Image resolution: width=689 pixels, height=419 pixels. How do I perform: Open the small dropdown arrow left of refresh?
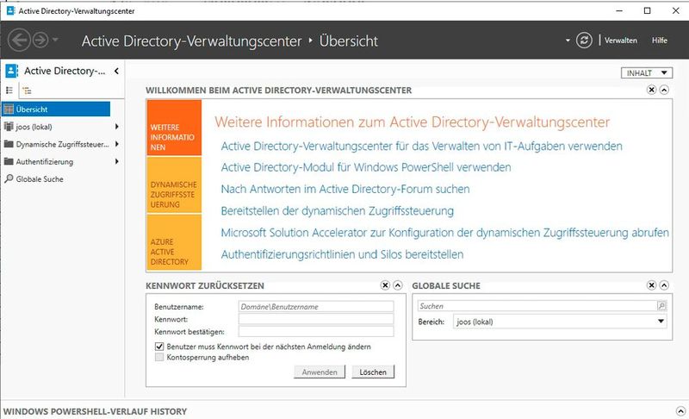point(568,40)
